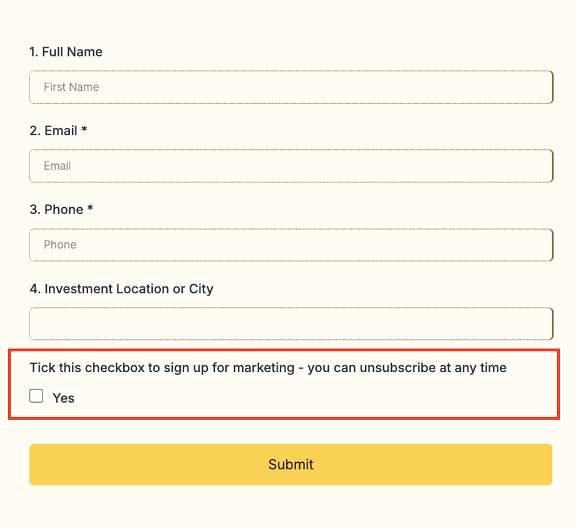
Task: Tick the marketing sign-up checkbox
Action: click(37, 396)
